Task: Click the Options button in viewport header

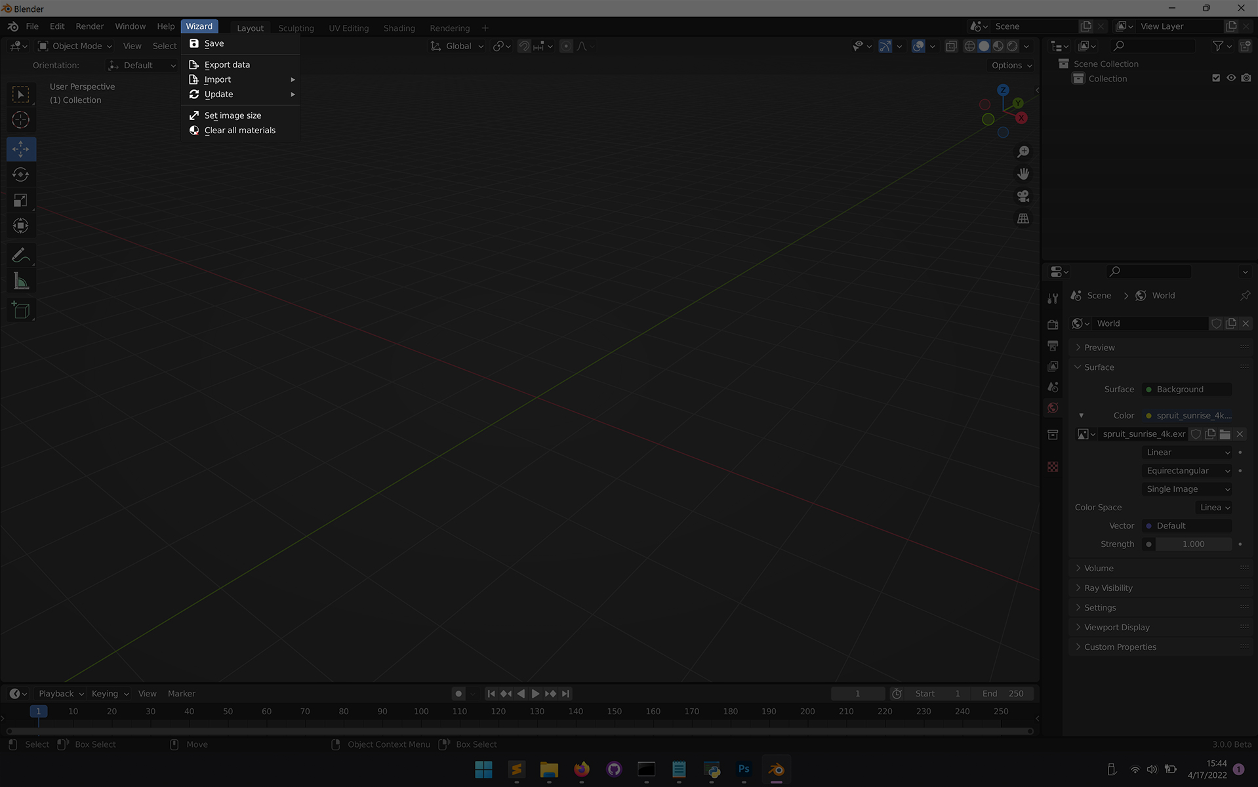Action: pos(1011,66)
